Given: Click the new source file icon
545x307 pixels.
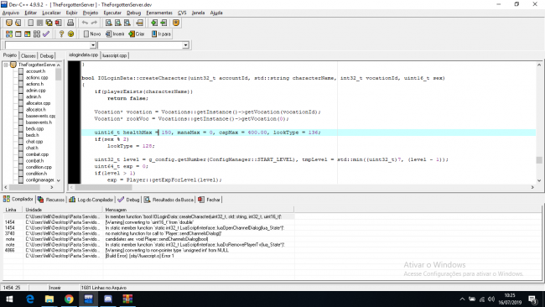Looking at the screenshot, I should click(x=30, y=23).
